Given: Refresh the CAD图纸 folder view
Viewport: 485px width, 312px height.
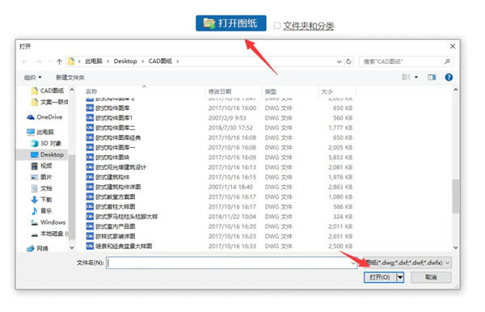Looking at the screenshot, I should point(348,61).
